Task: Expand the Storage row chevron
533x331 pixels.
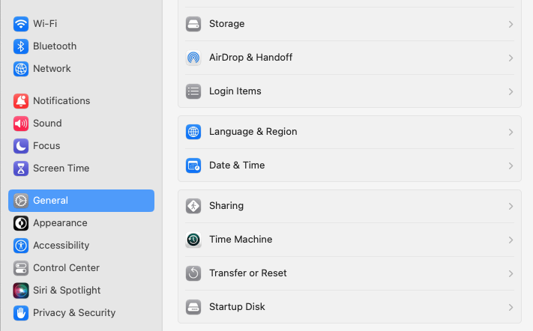Action: [x=511, y=24]
